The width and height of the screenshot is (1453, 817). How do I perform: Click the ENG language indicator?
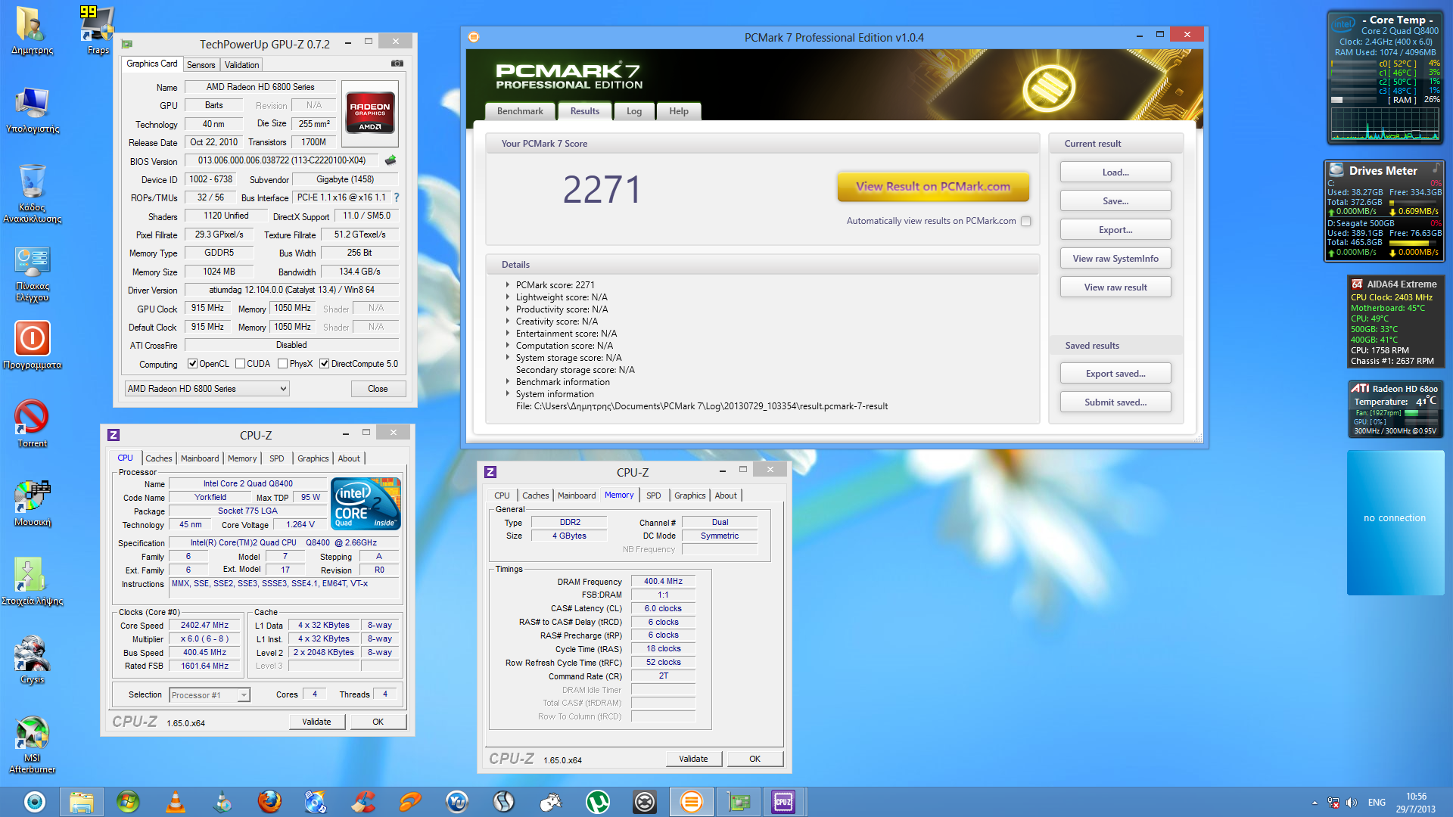(x=1377, y=803)
